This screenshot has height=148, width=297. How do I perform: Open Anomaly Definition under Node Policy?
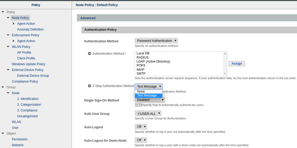[x=30, y=29]
